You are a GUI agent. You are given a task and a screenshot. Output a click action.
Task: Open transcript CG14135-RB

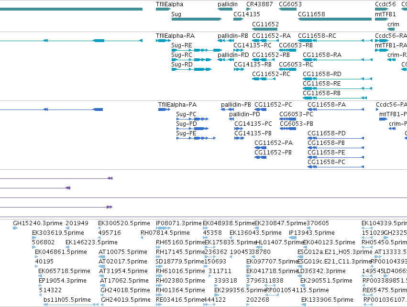click(253, 65)
